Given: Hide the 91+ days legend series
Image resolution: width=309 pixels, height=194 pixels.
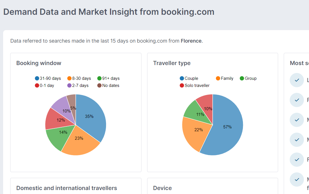Looking at the screenshot, I should [x=108, y=78].
